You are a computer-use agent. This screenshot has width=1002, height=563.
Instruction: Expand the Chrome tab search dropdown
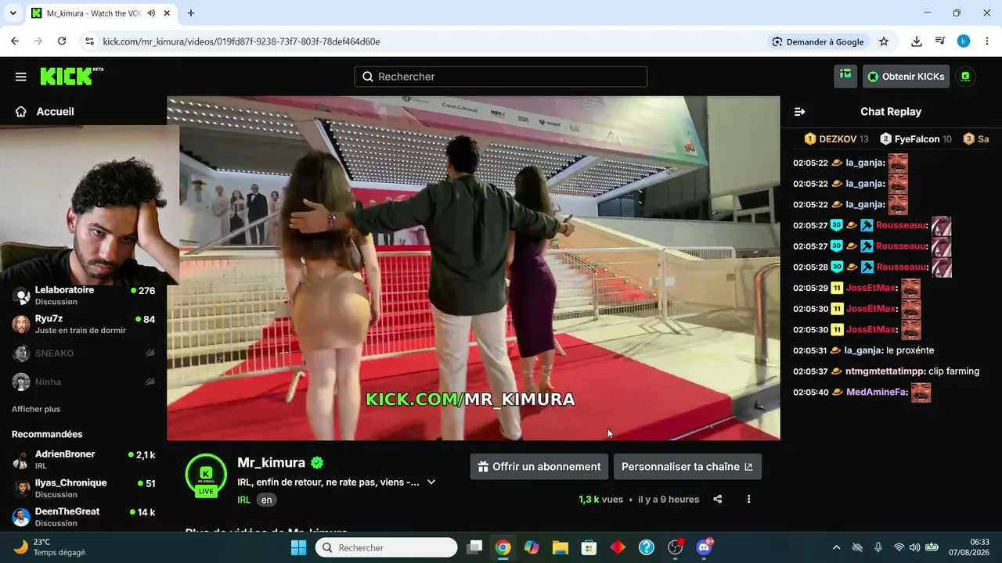(13, 13)
